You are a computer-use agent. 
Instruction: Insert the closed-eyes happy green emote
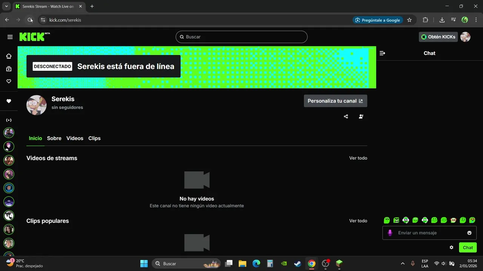(x=444, y=220)
